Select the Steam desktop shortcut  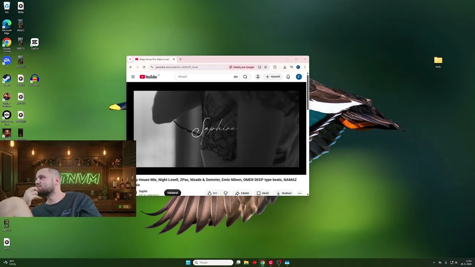7,80
